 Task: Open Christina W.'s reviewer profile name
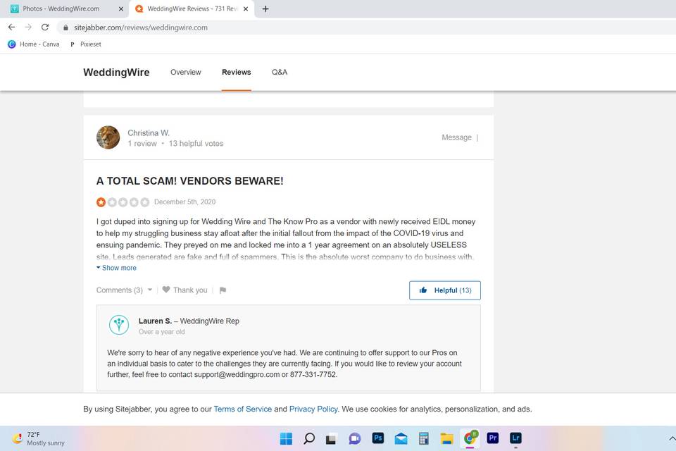click(x=149, y=133)
